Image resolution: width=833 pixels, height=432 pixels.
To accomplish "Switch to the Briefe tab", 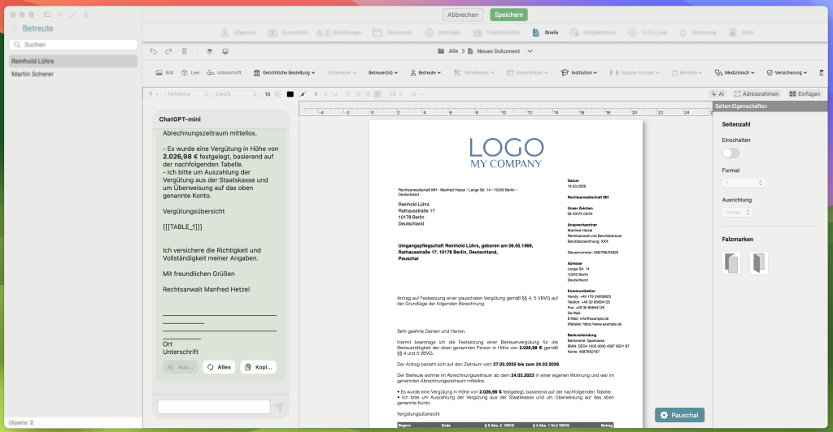I will point(546,32).
